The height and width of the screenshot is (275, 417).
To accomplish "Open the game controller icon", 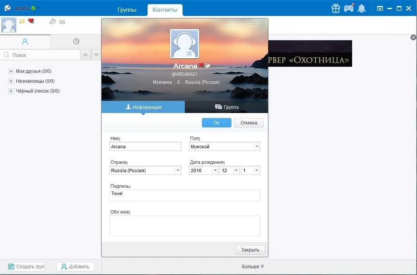I will (x=349, y=8).
